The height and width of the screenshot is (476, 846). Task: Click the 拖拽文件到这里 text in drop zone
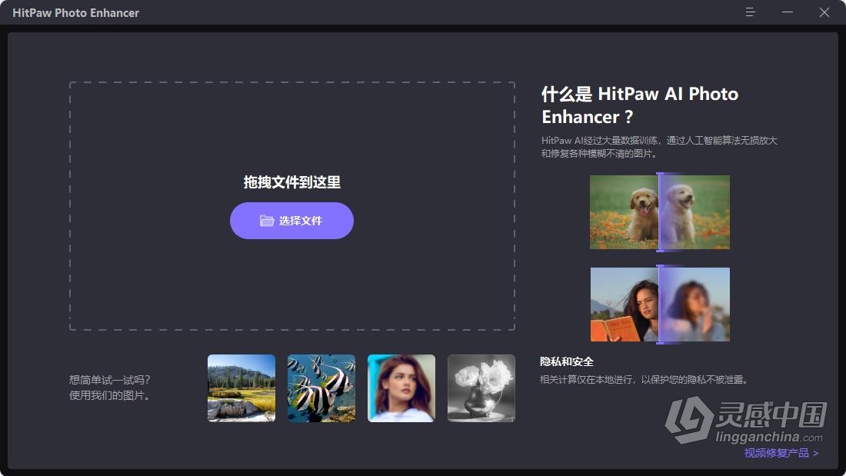(x=292, y=182)
